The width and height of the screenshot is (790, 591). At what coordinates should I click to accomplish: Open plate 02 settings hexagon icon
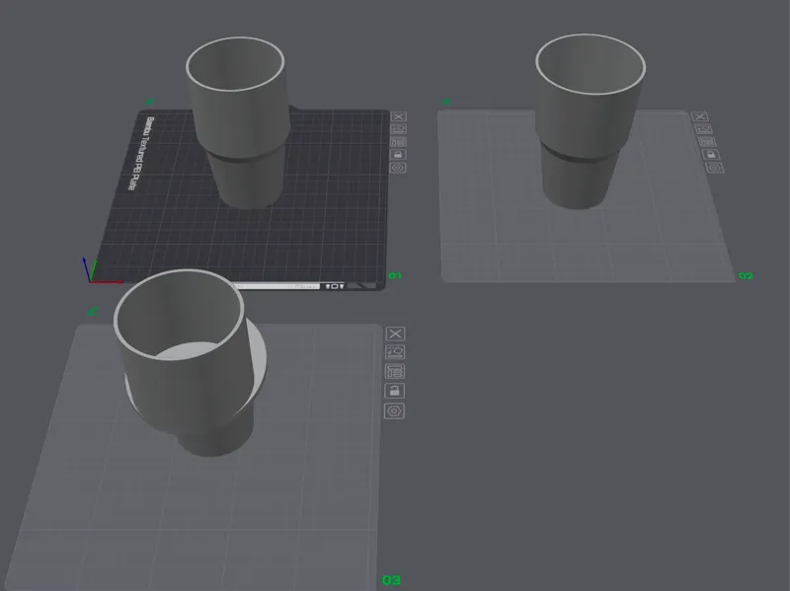pyautogui.click(x=715, y=168)
